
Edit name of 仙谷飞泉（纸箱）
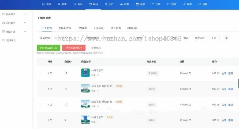click(x=111, y=101)
